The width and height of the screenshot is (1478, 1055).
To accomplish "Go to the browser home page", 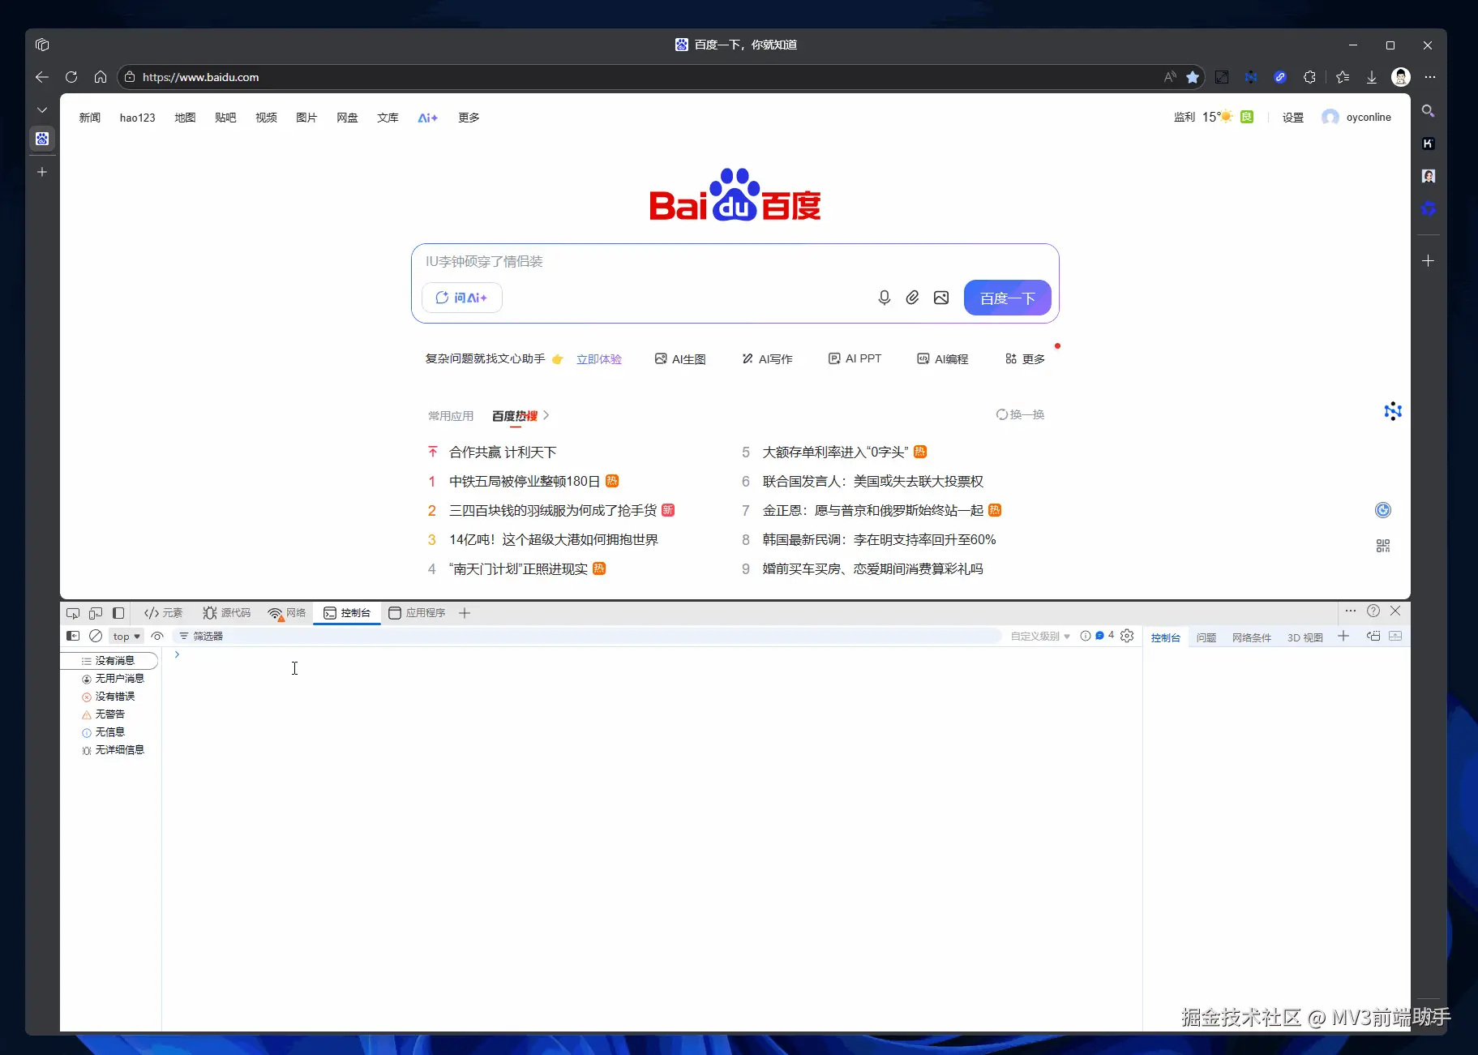I will click(x=101, y=77).
